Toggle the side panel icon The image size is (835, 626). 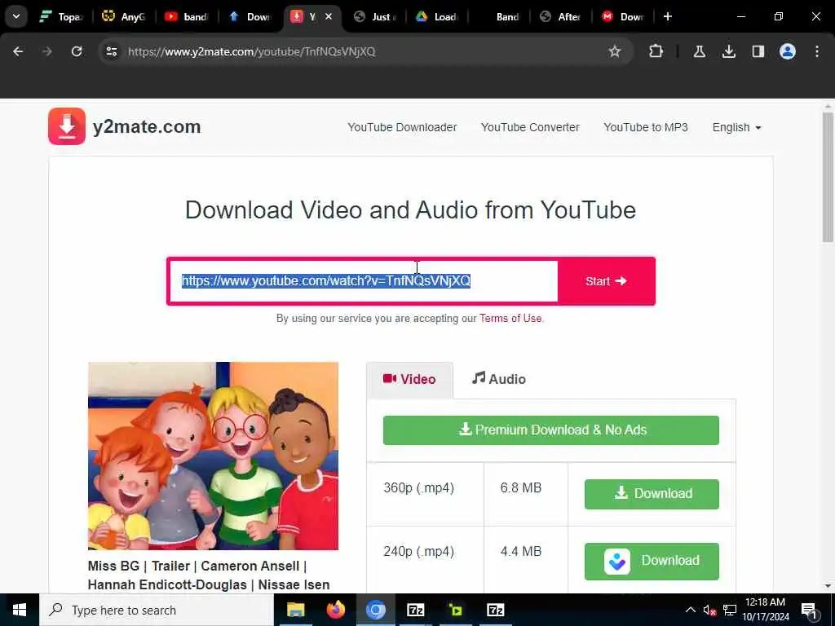coord(758,51)
